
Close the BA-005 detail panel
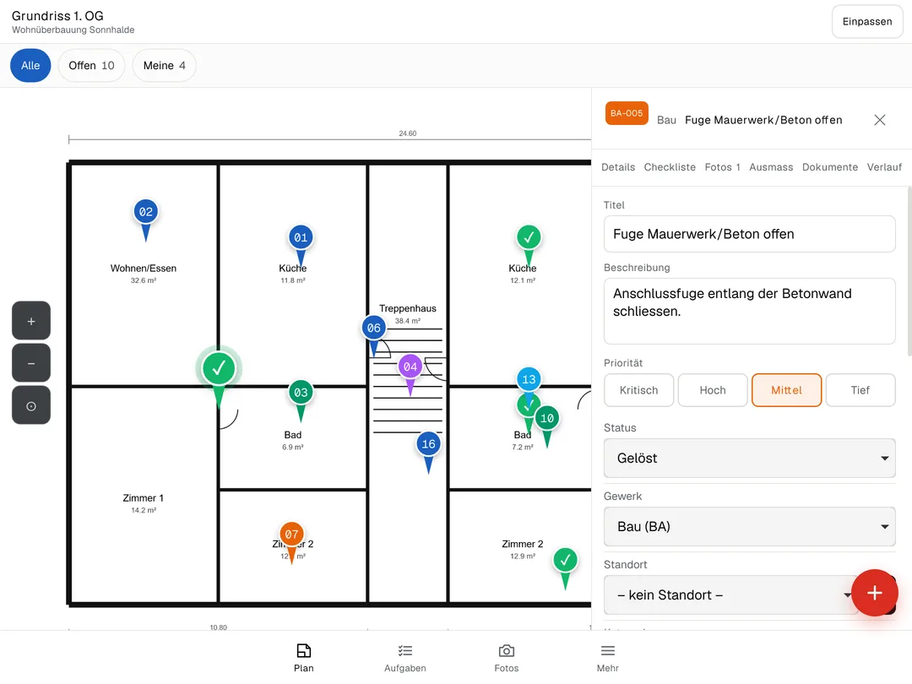click(x=879, y=120)
